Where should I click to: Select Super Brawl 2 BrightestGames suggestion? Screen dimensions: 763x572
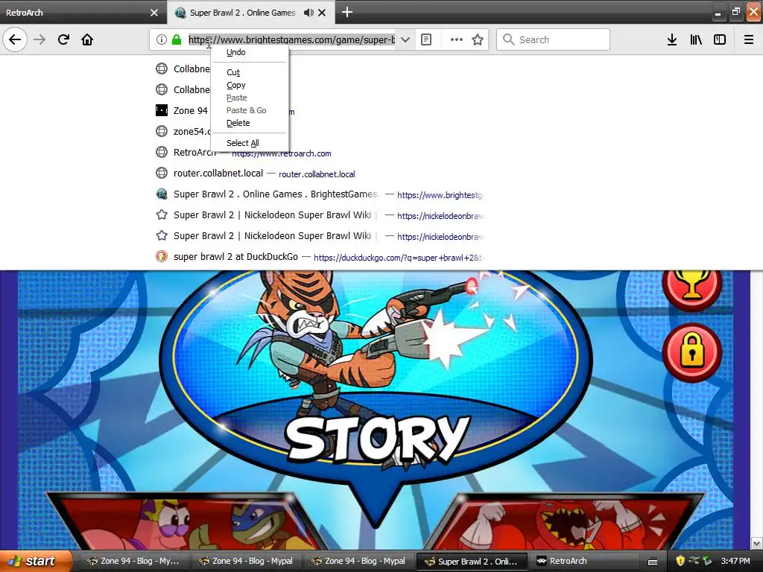(319, 194)
